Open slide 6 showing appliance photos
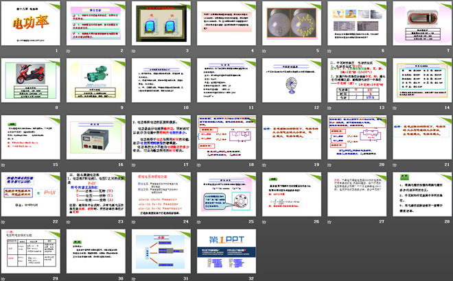 point(355,23)
